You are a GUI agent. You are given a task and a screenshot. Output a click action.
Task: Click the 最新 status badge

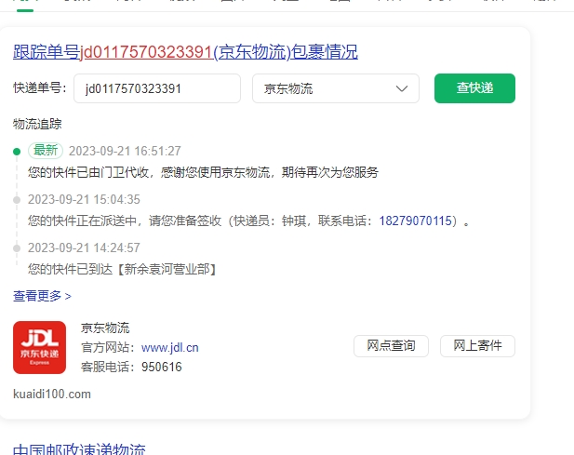pyautogui.click(x=46, y=151)
